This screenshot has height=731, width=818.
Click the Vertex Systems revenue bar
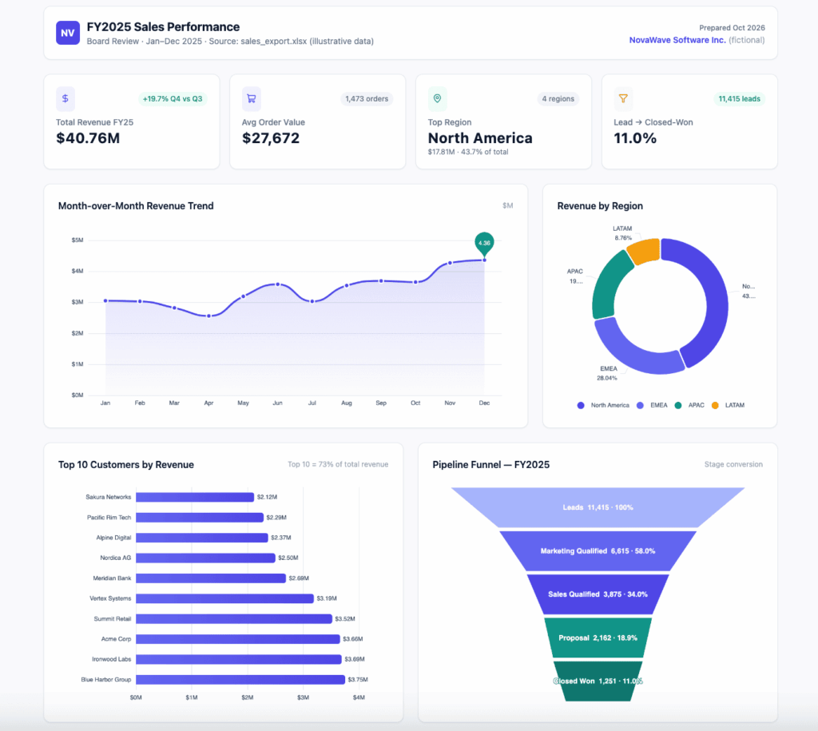[x=224, y=598]
